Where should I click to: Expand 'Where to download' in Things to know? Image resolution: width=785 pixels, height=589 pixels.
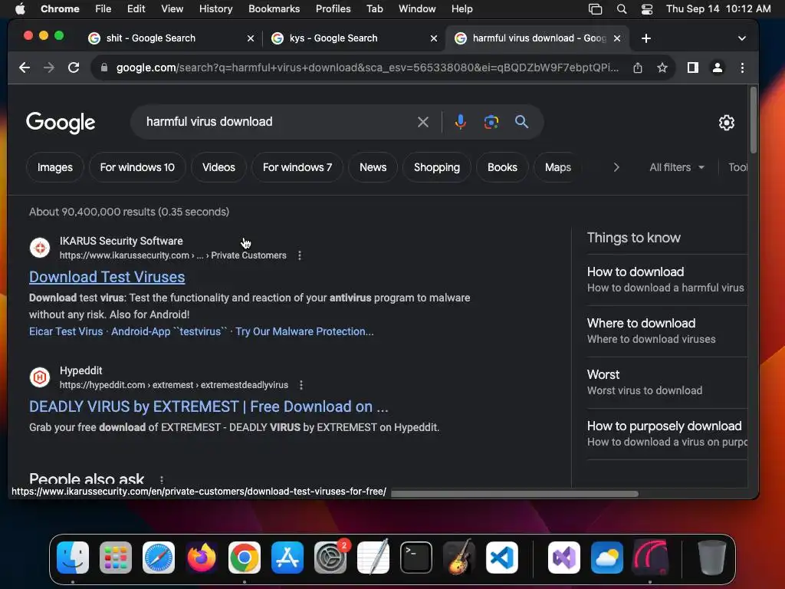[666, 331]
